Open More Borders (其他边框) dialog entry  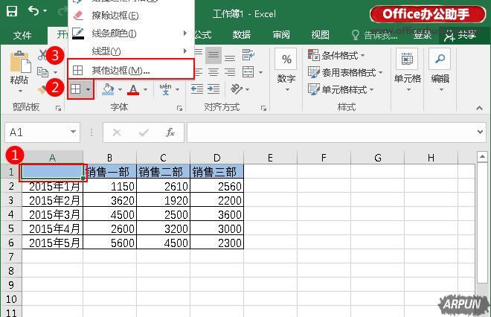click(121, 70)
